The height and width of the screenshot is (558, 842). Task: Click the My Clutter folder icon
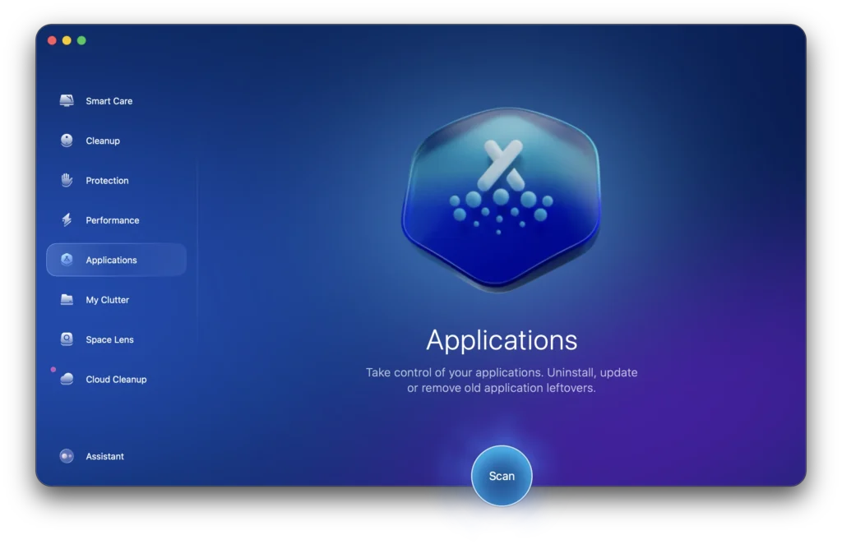tap(67, 299)
